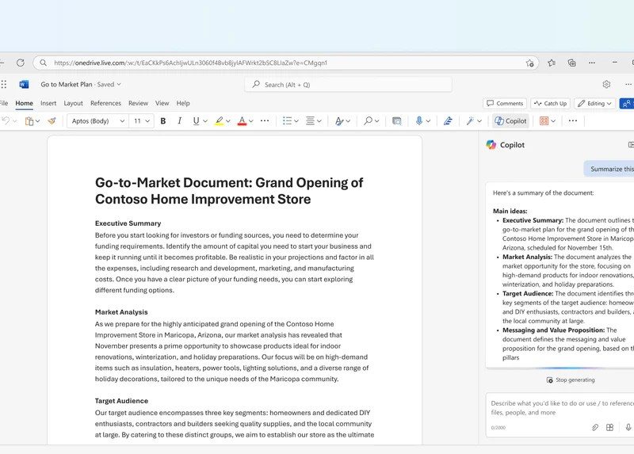The image size is (634, 454).
Task: Open the Reuse Files icon
Action: coord(397,121)
